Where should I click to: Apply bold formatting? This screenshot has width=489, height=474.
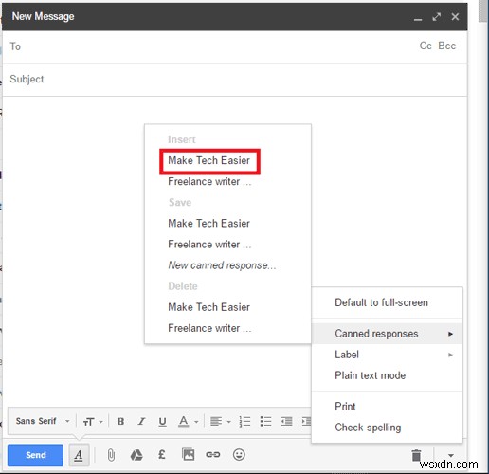click(120, 421)
